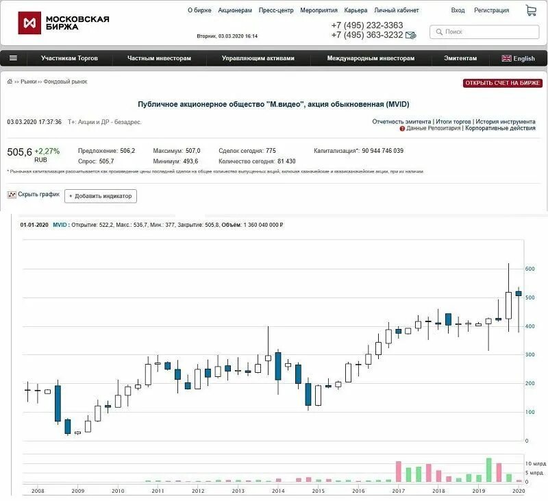This screenshot has height=501, width=548.
Task: Click the phone number +7 (495) 232-3363
Action: coord(367,25)
